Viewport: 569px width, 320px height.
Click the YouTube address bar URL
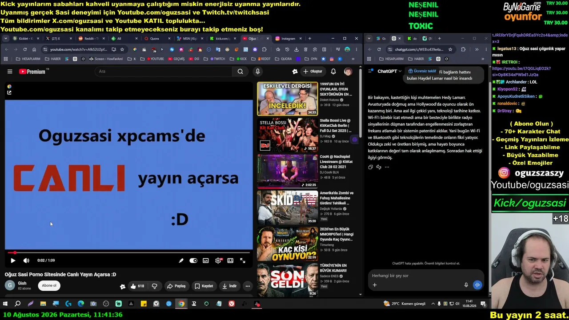(x=78, y=49)
